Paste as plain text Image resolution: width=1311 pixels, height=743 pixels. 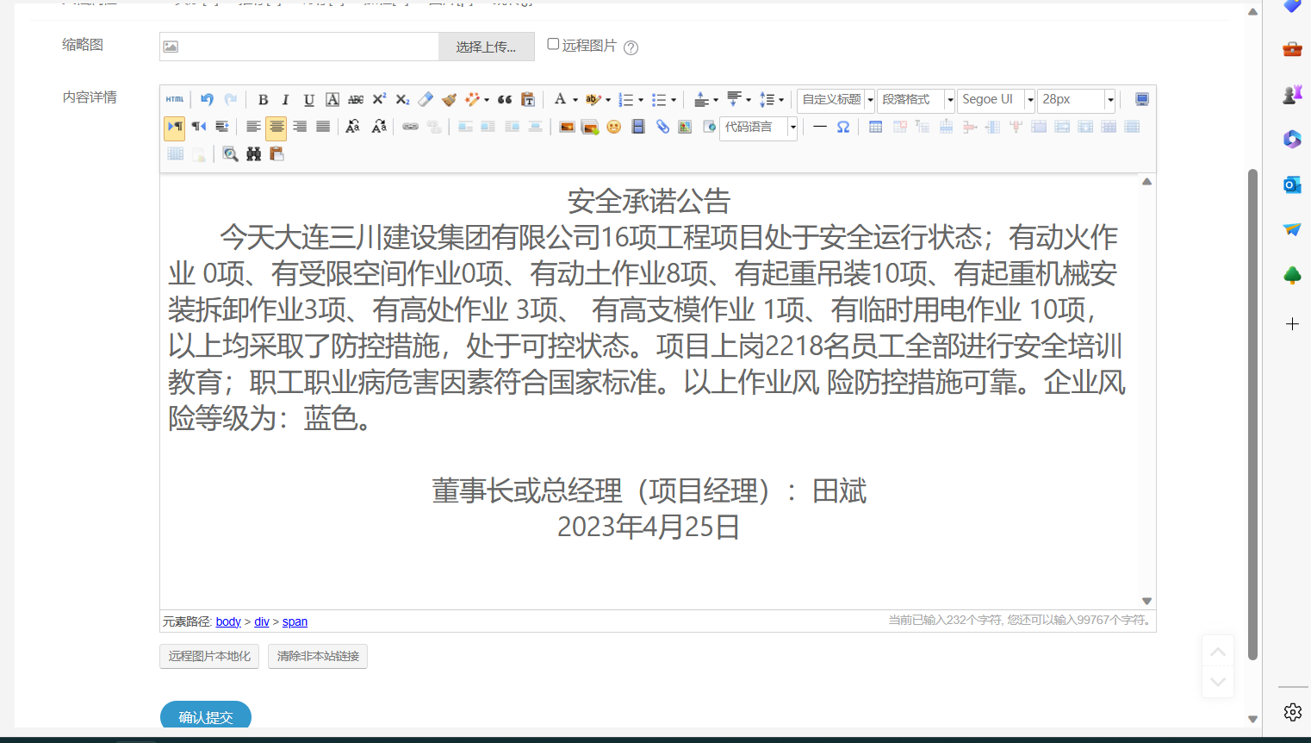click(528, 100)
